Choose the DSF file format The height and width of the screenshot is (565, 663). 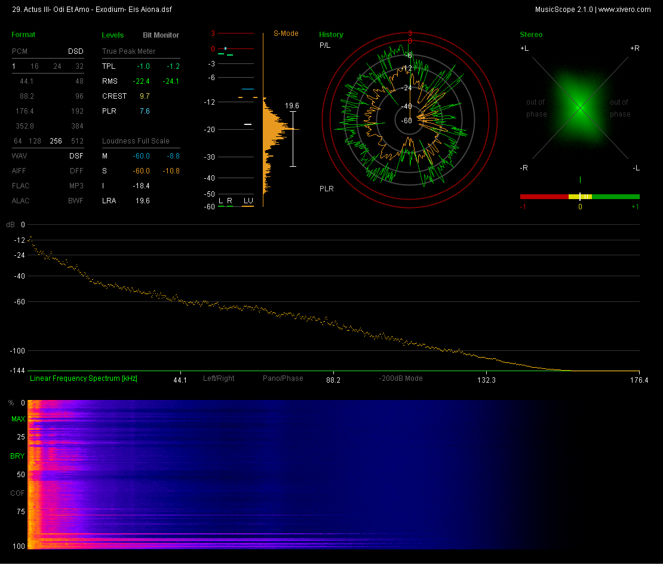coord(76,156)
